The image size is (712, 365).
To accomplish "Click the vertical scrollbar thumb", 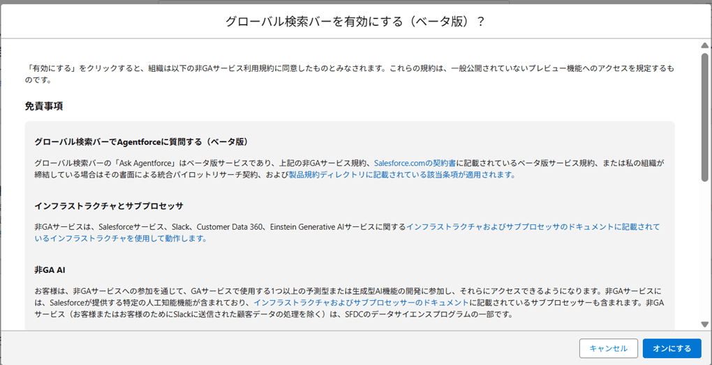I will [x=704, y=117].
